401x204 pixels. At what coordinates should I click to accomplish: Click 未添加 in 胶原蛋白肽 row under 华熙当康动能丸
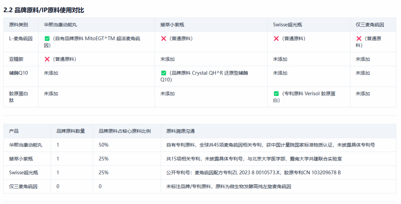click(x=51, y=94)
